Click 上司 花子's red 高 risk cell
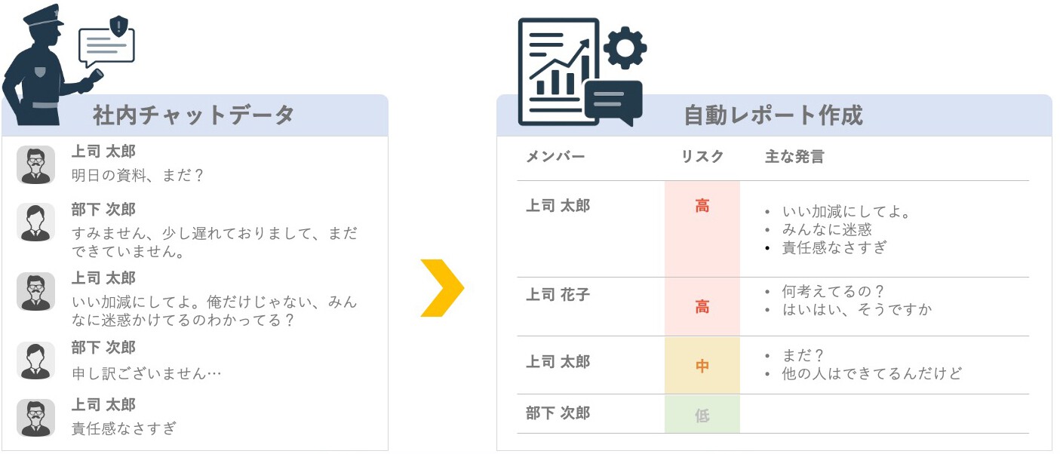The height and width of the screenshot is (454, 1060). tap(702, 307)
